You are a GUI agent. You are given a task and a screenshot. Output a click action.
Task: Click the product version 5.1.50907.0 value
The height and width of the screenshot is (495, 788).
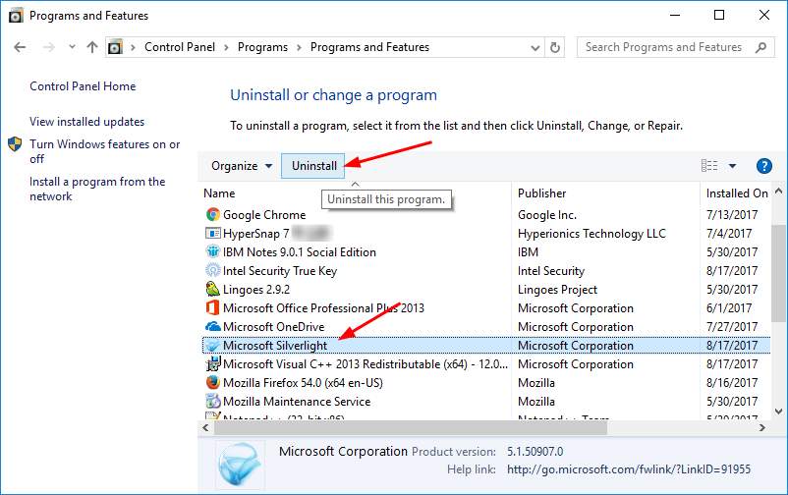pos(535,451)
